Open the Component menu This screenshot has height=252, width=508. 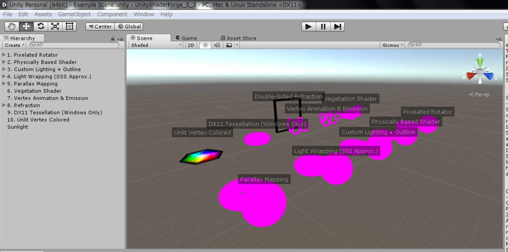click(x=112, y=14)
